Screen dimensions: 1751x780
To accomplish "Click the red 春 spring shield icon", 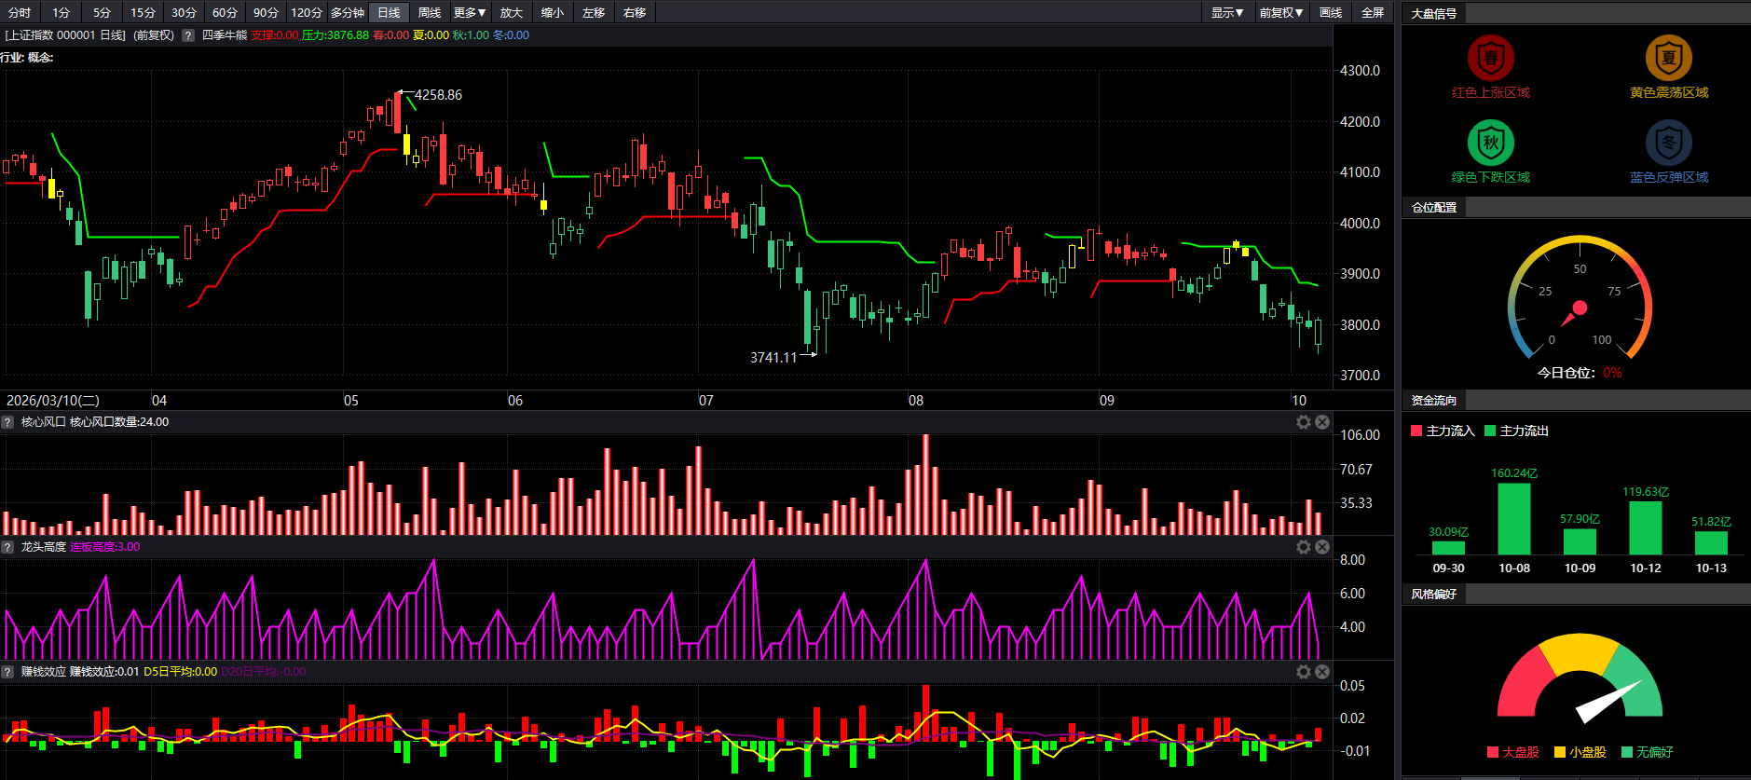I will [x=1490, y=58].
